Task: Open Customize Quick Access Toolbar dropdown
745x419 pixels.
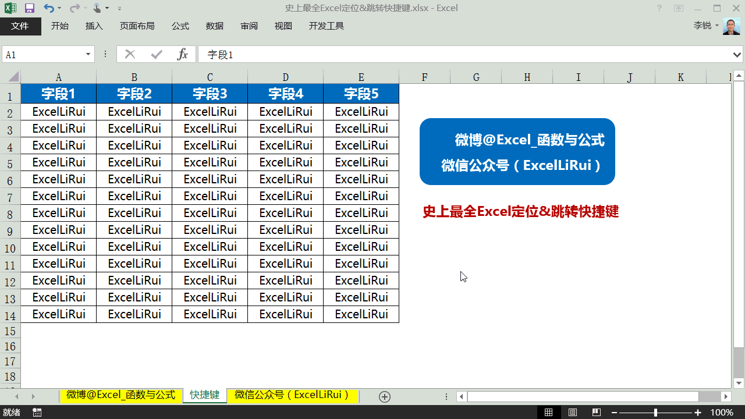Action: [119, 9]
